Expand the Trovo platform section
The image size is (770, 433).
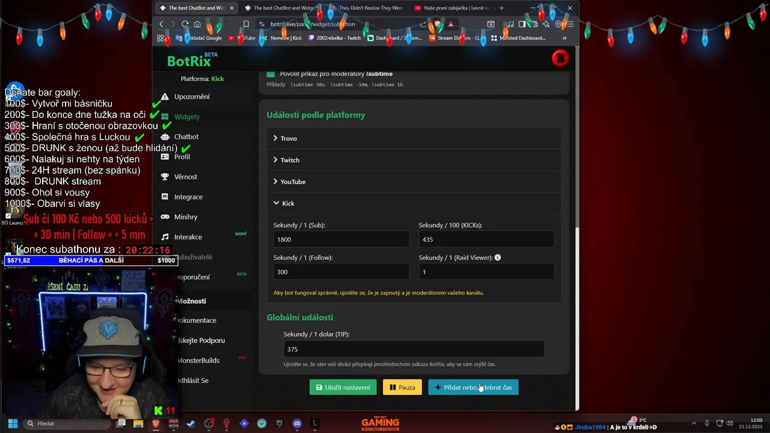pyautogui.click(x=414, y=138)
